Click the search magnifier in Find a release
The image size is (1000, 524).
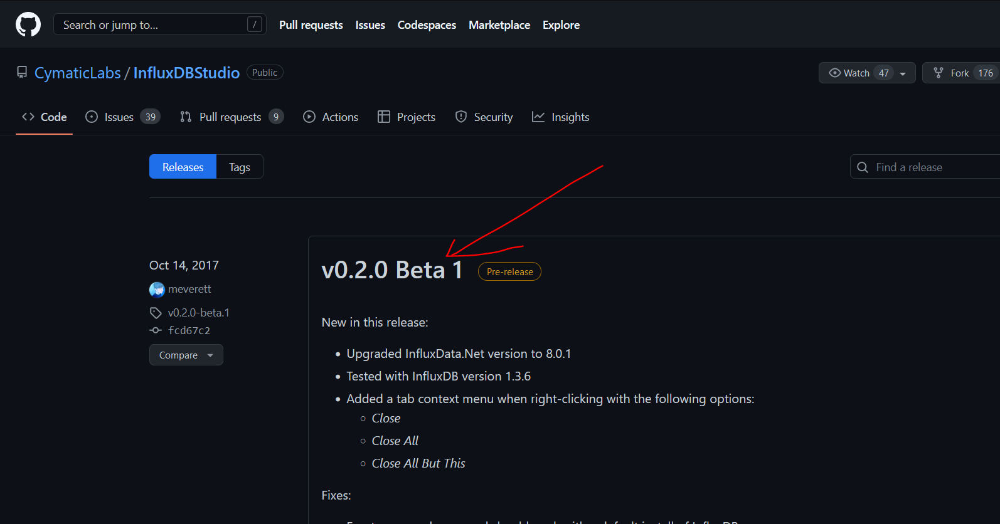coord(863,167)
